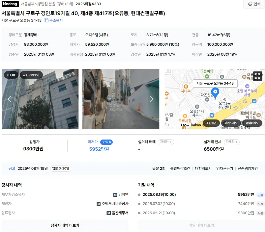Open the alley street photo
This screenshot has width=265, height=232.
(x=121, y=99)
